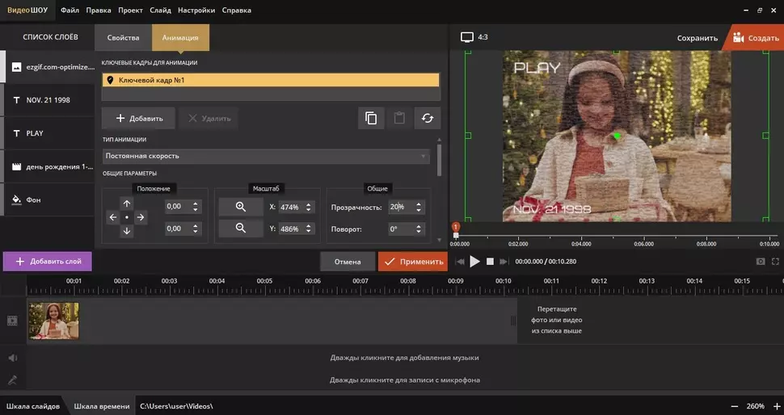The width and height of the screenshot is (784, 415).
Task: Select the Фон background layer
Action: [49, 199]
